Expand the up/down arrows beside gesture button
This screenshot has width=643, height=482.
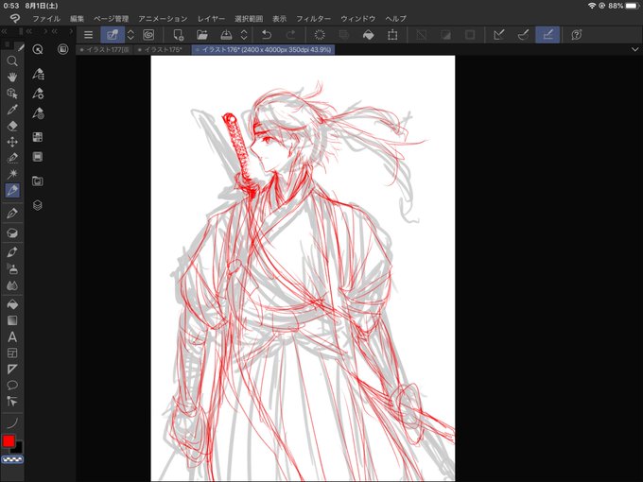[x=130, y=35]
